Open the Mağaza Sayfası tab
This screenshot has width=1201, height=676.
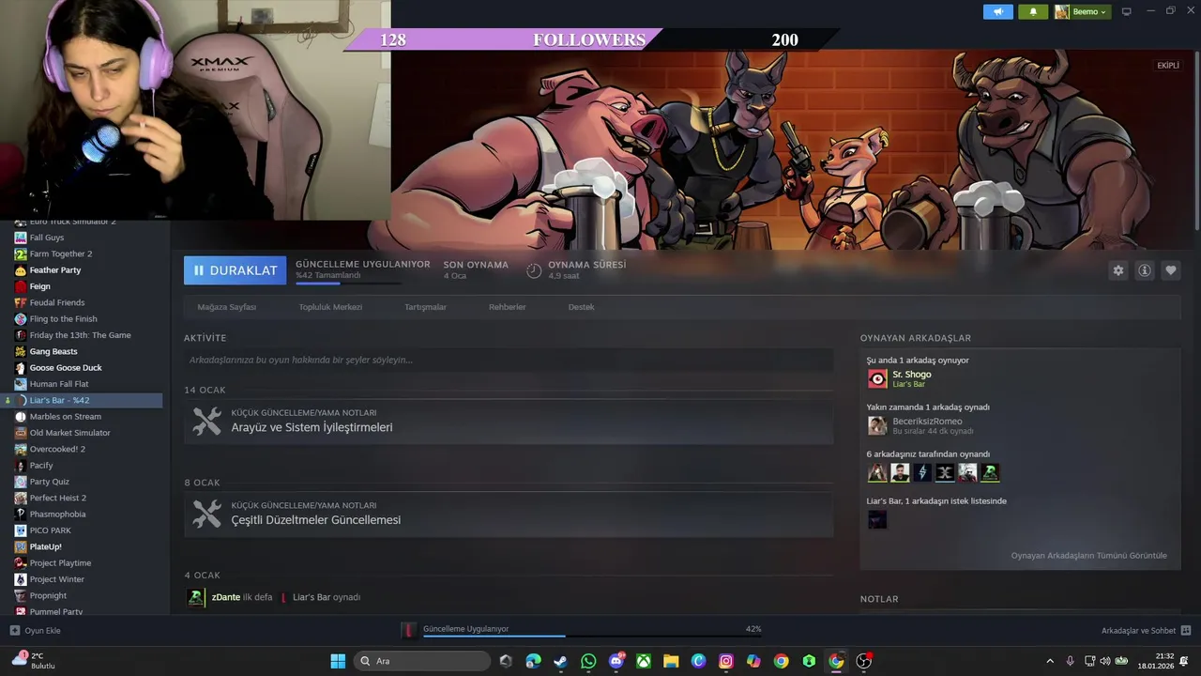[x=226, y=307]
